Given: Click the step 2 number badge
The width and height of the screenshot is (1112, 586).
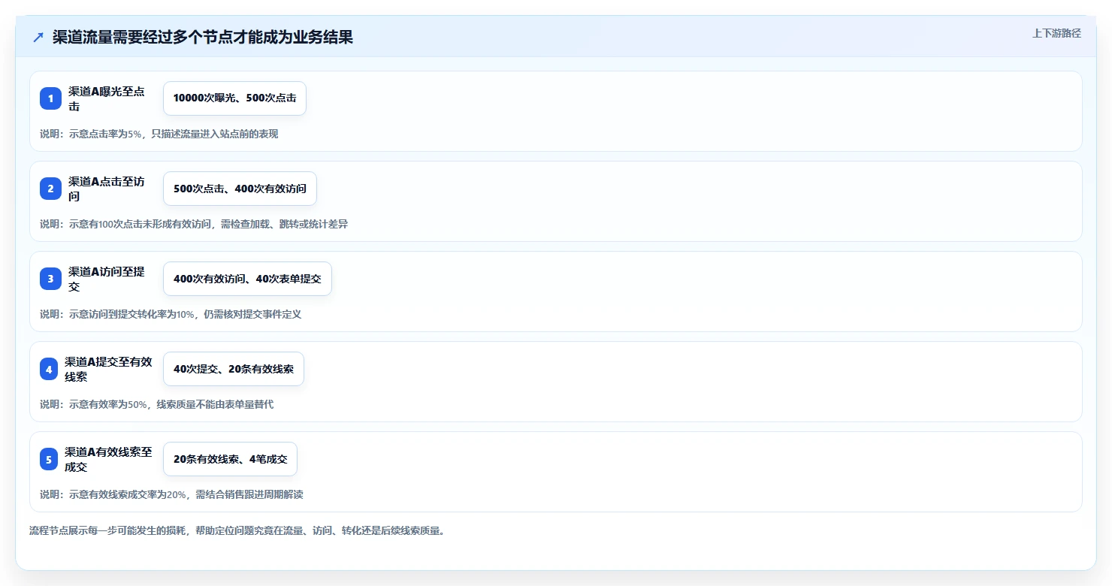Looking at the screenshot, I should (50, 189).
